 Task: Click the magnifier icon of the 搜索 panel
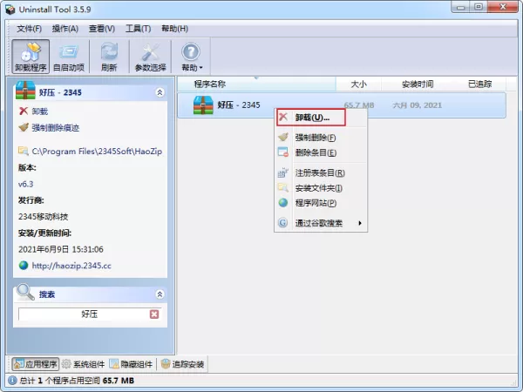point(25,292)
